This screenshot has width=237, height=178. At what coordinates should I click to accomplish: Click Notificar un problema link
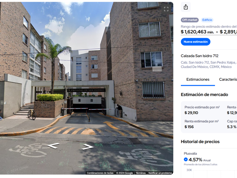[160, 173]
